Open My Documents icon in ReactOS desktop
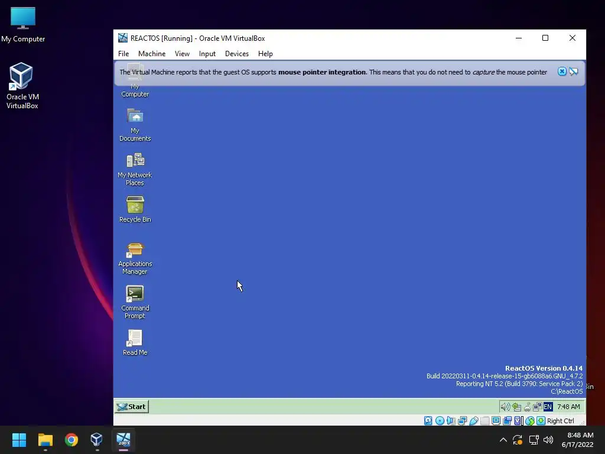The height and width of the screenshot is (454, 605). (135, 125)
